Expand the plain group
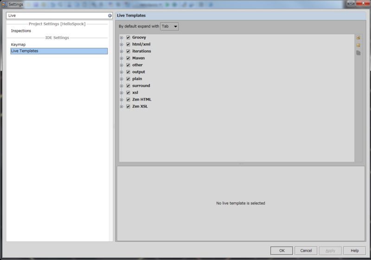The image size is (371, 260). [122, 79]
